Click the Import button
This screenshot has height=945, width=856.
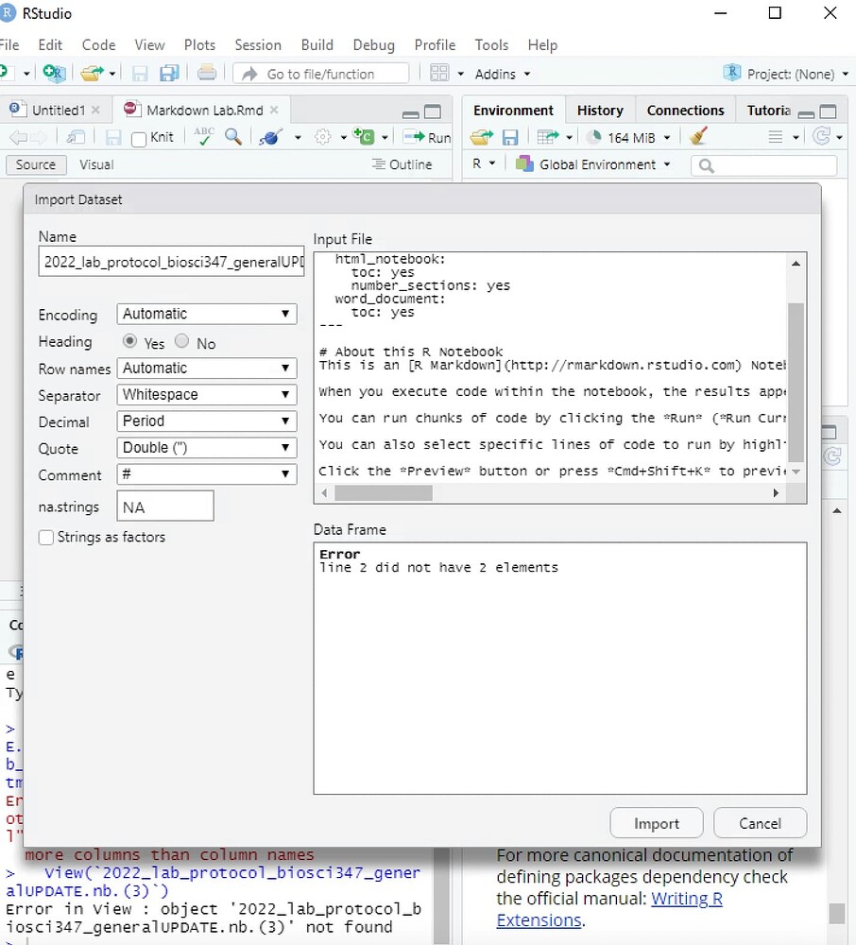[x=656, y=822]
